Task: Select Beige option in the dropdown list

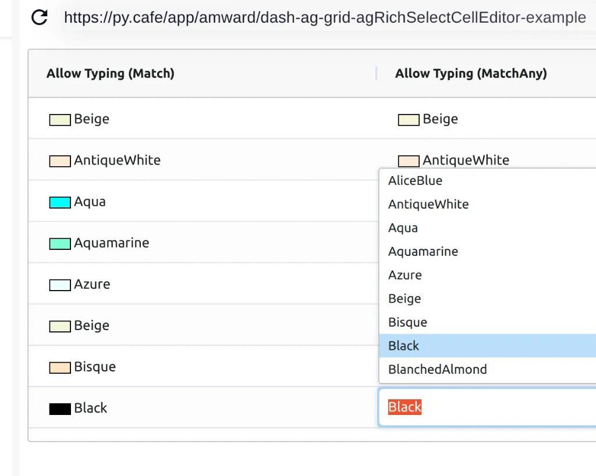Action: (x=405, y=299)
